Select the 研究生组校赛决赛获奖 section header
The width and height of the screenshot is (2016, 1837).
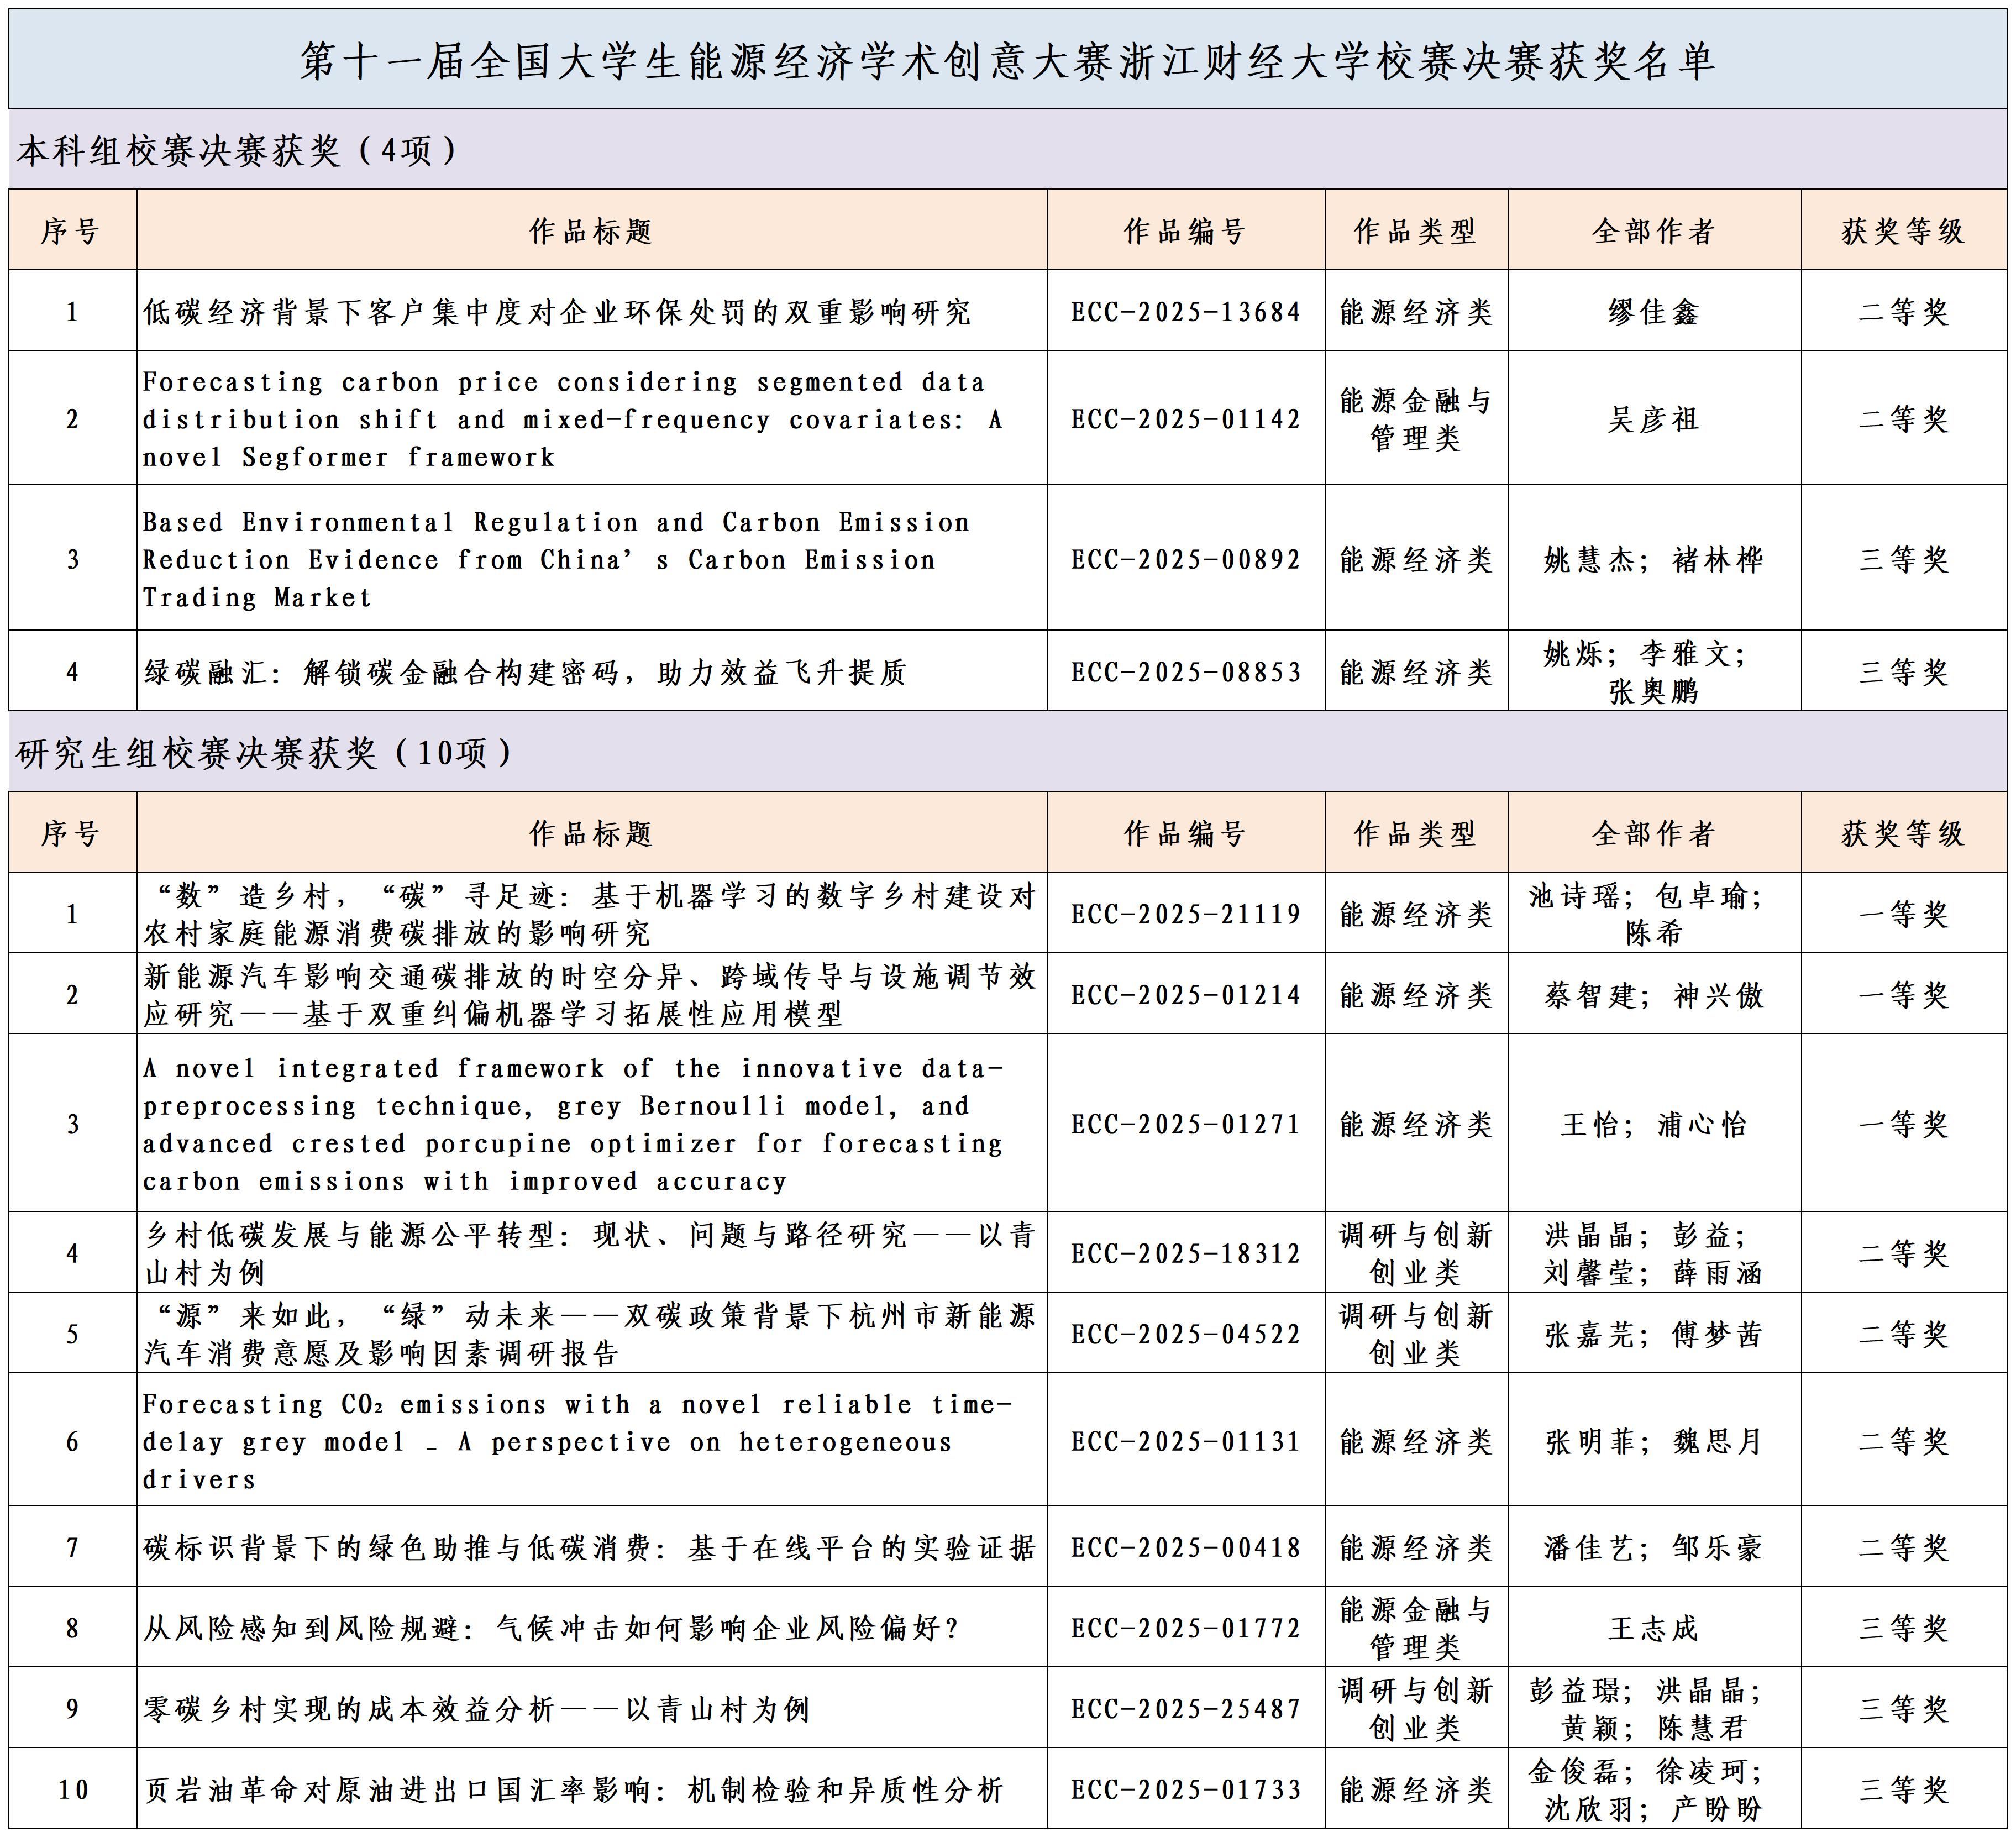pos(265,752)
